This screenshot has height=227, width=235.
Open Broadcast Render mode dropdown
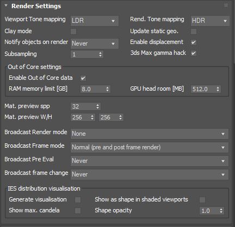point(150,134)
